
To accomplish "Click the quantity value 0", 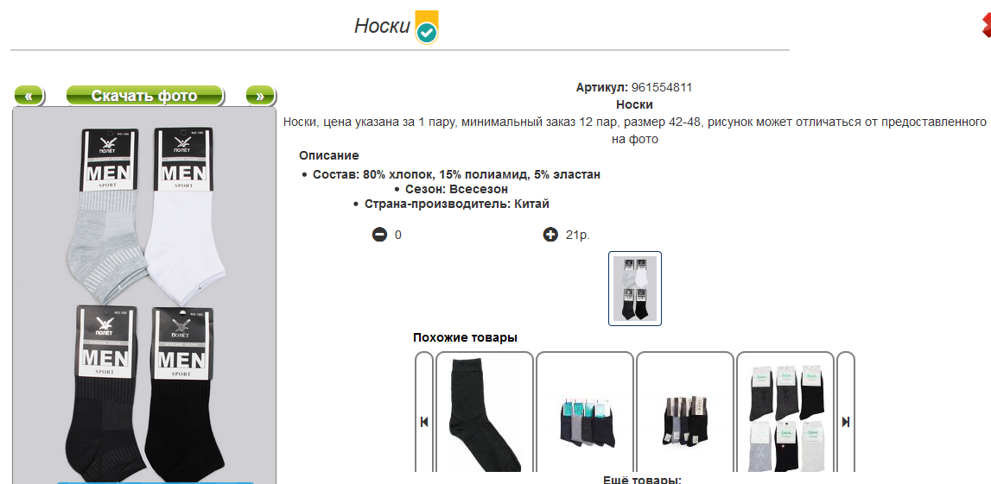I will (x=398, y=236).
